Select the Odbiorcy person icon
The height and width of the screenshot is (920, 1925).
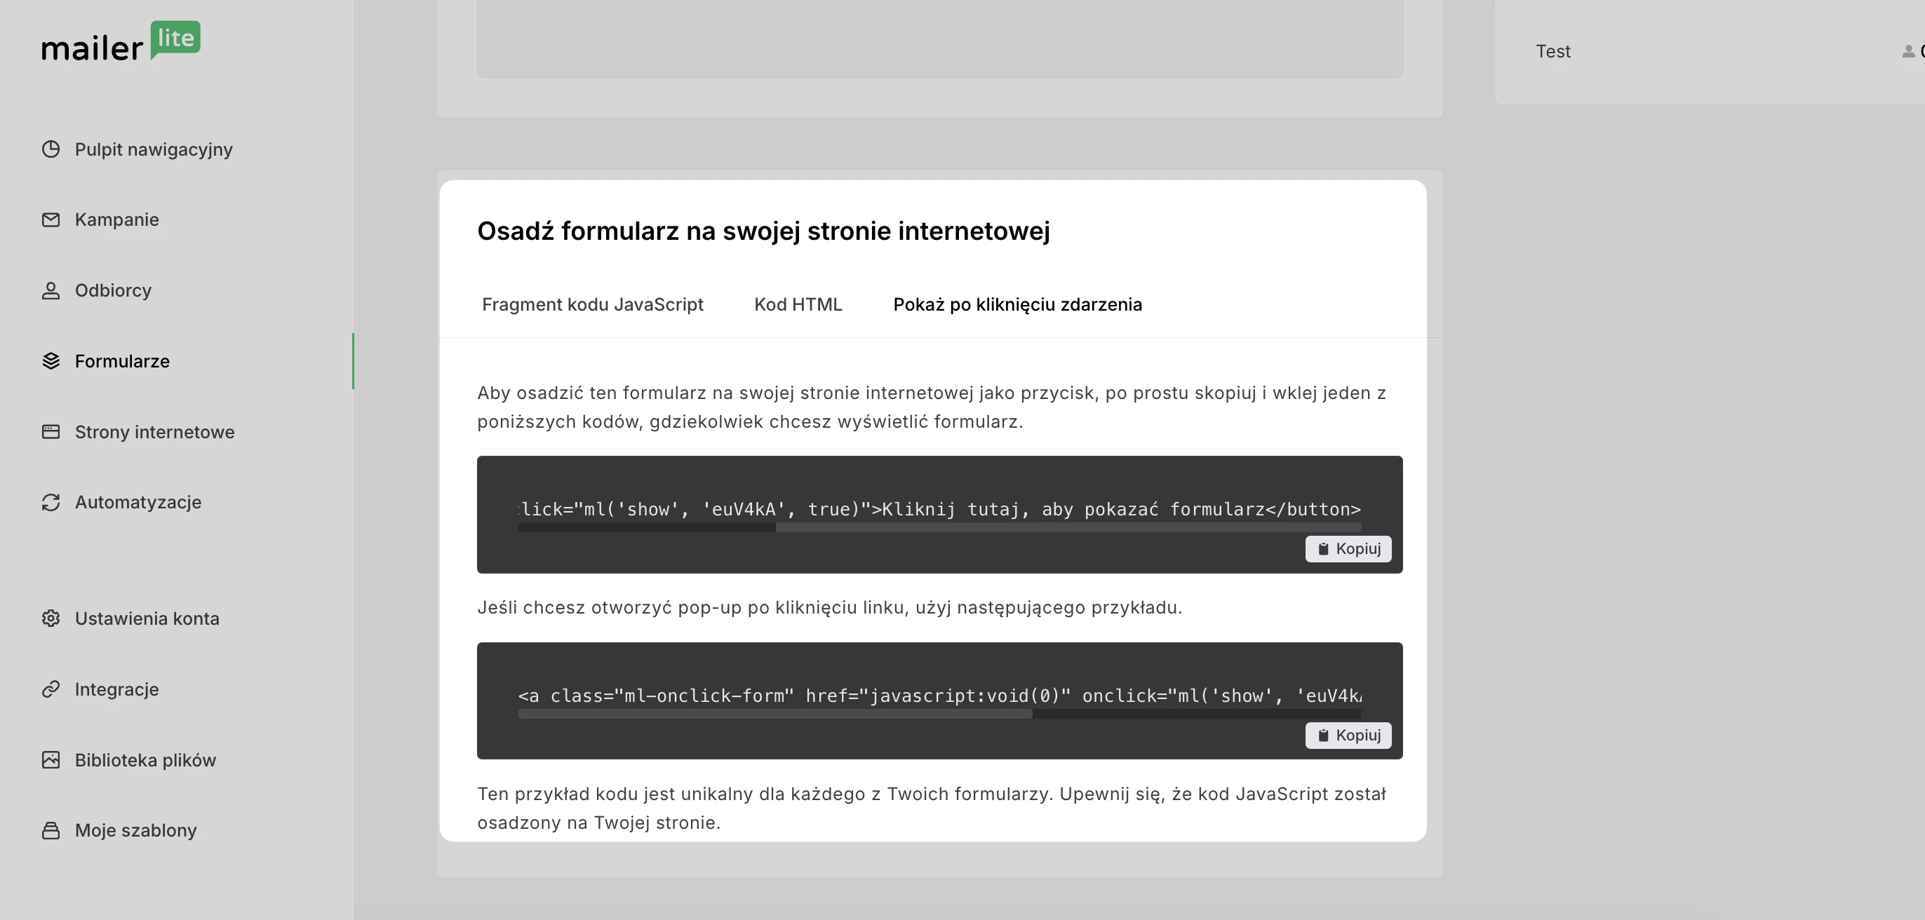coord(51,290)
